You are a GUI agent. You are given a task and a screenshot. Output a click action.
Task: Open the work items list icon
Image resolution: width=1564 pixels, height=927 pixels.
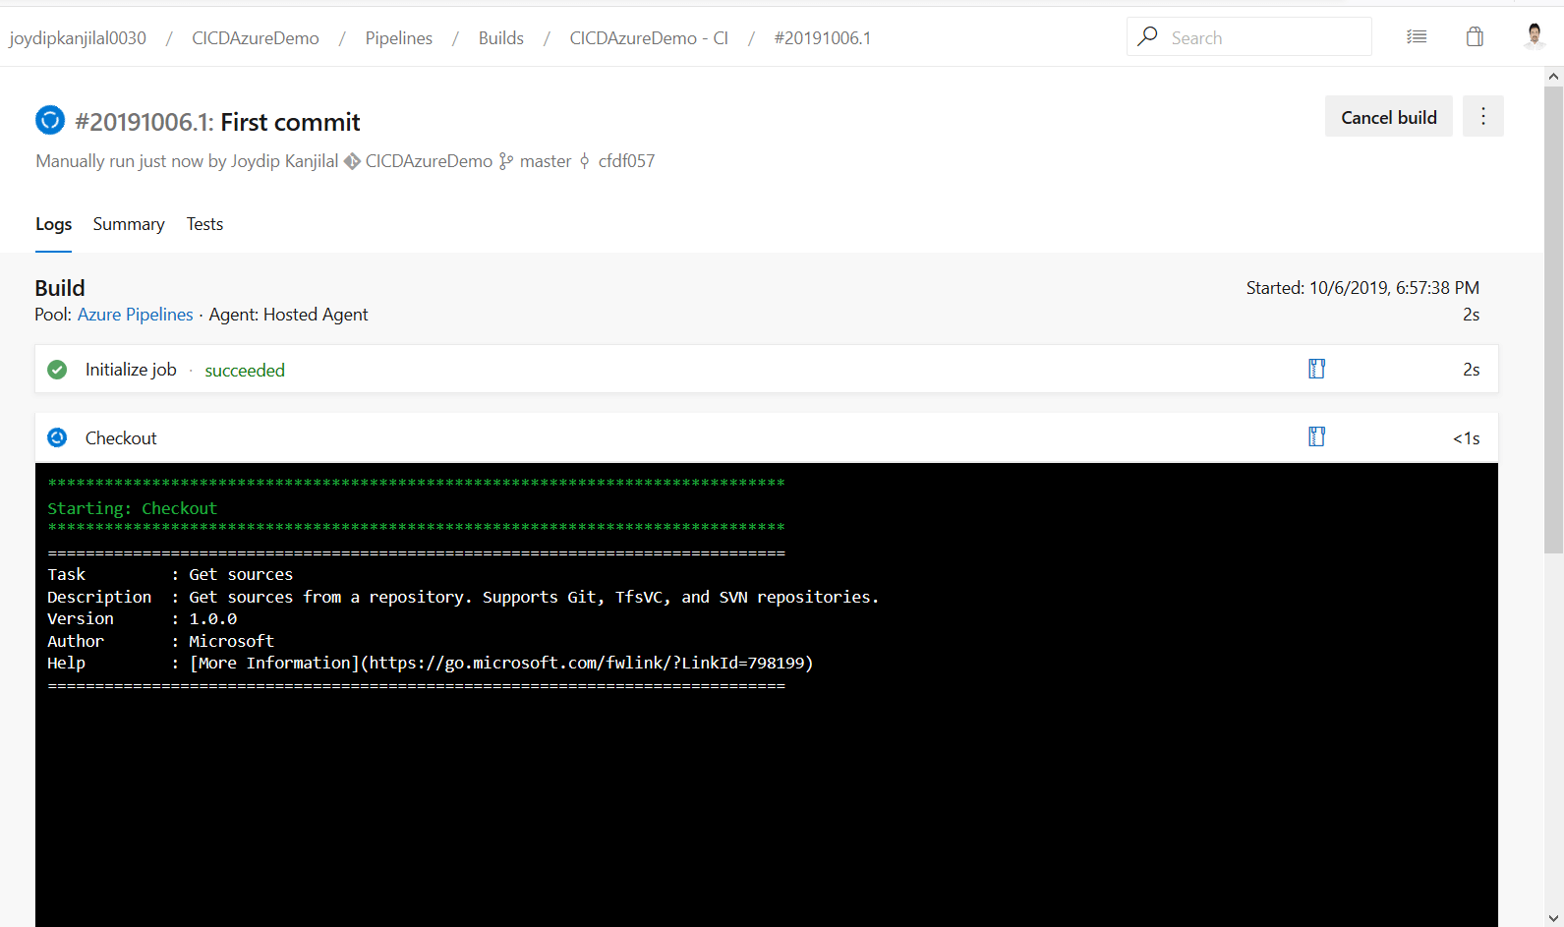(1417, 37)
